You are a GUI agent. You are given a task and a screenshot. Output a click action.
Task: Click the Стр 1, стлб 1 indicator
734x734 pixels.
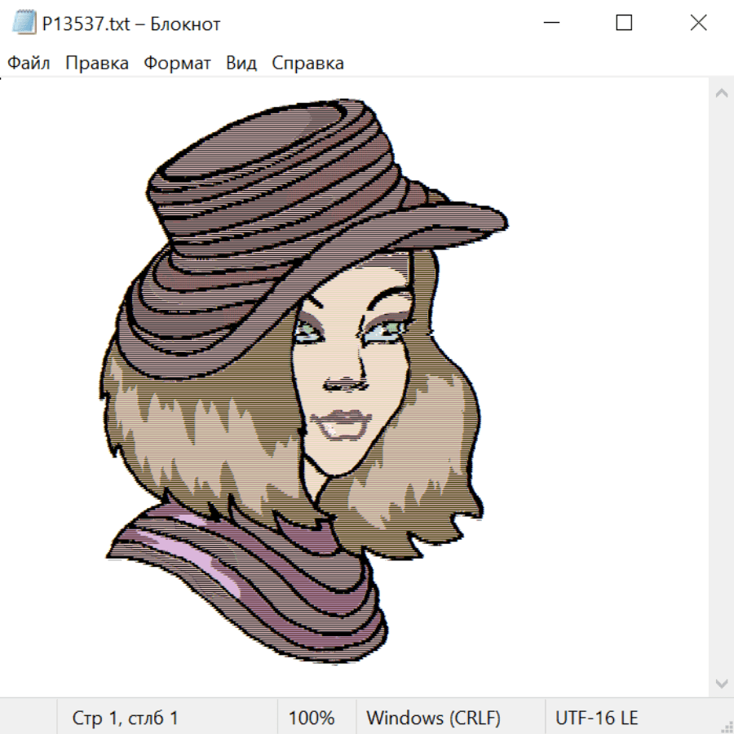125,718
